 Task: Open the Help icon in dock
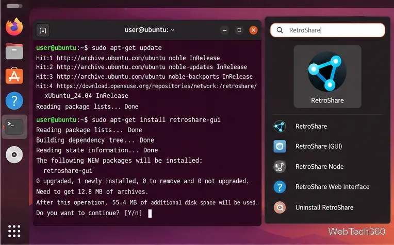(14, 101)
